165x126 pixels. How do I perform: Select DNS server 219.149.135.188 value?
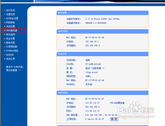point(93,115)
